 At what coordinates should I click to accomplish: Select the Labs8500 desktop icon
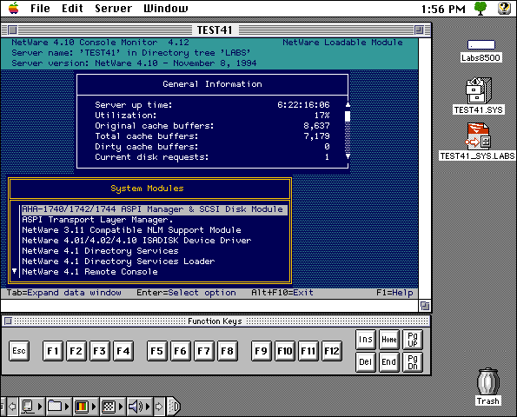point(481,51)
